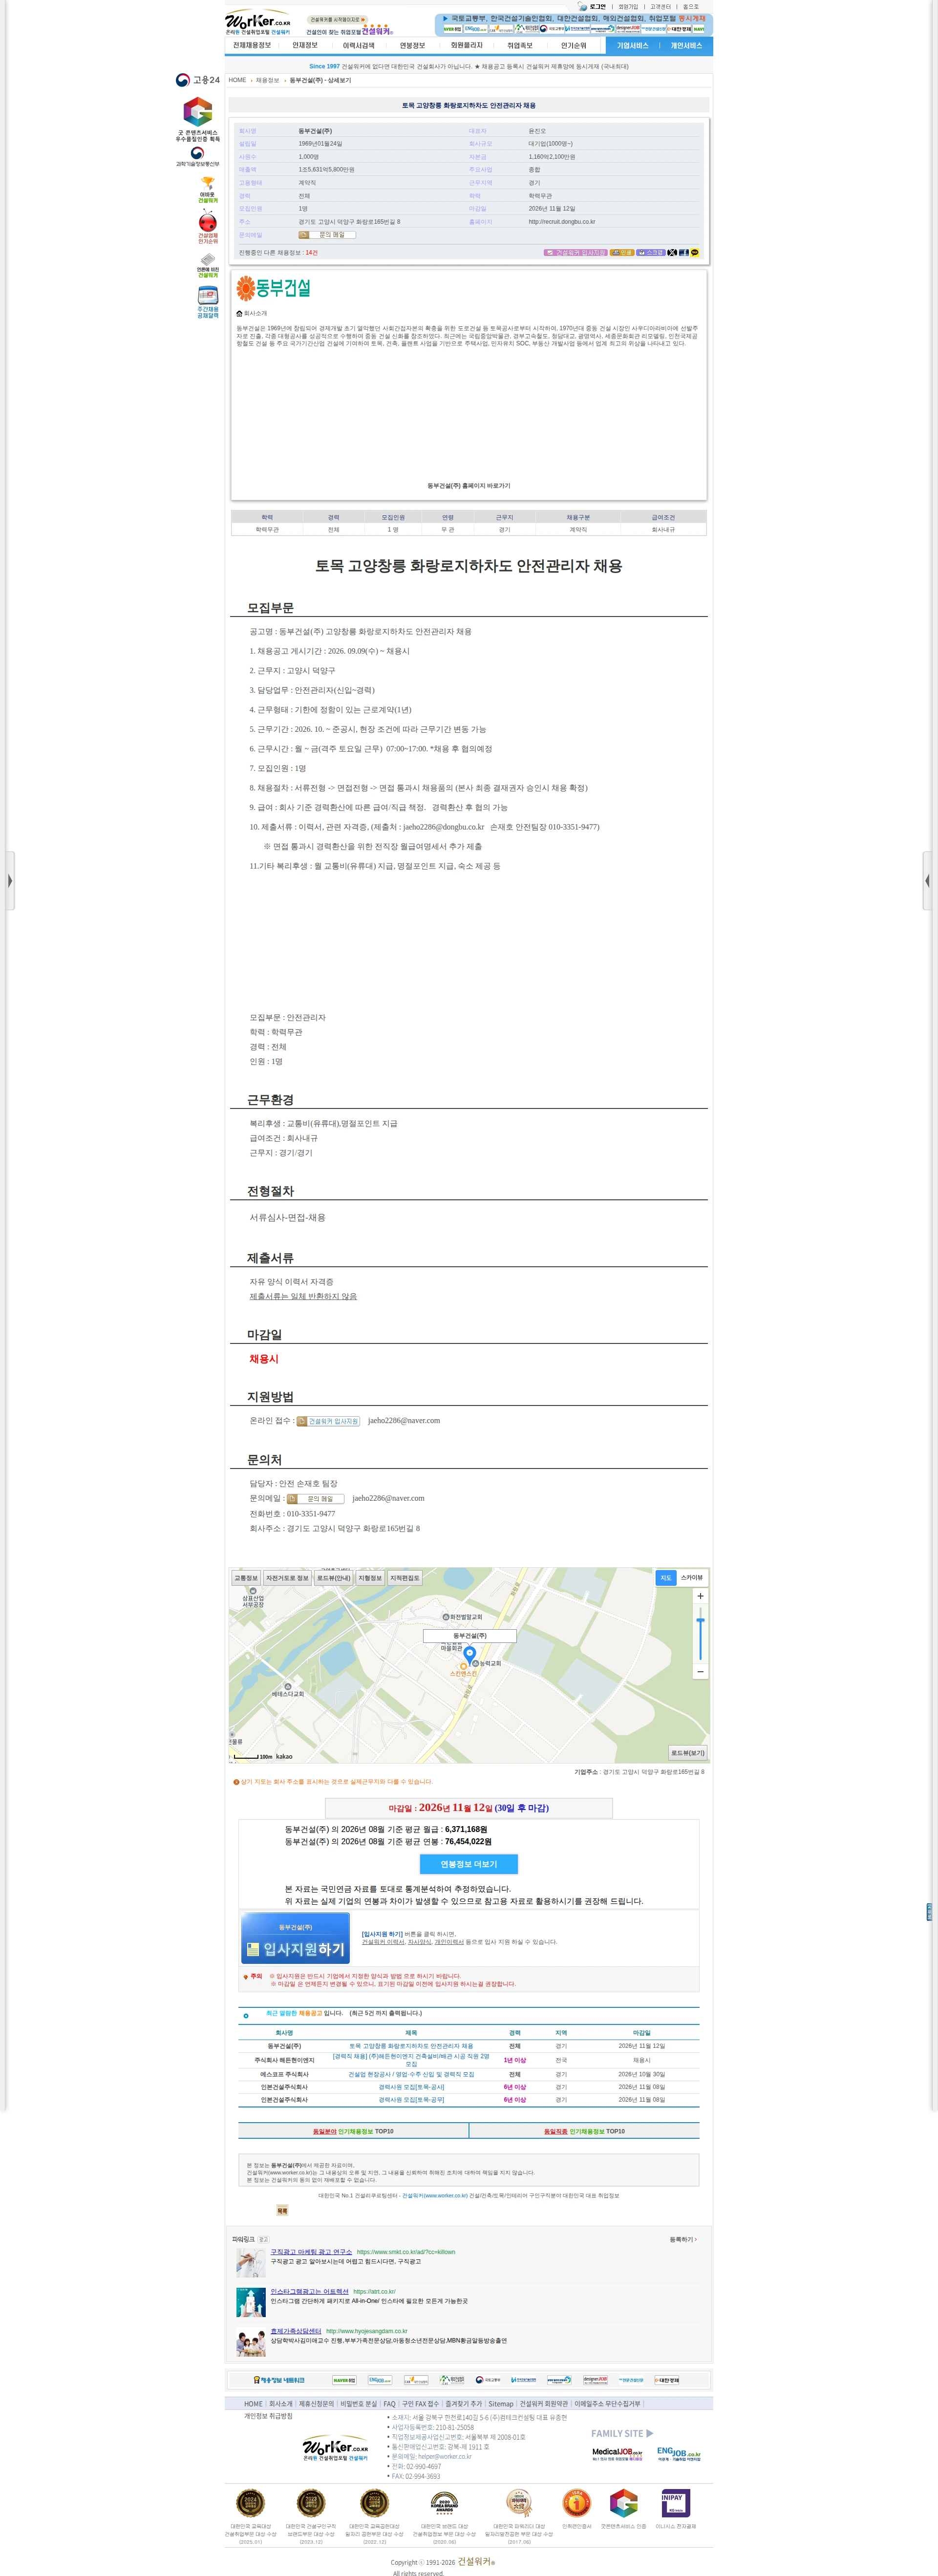Image resolution: width=938 pixels, height=2576 pixels.
Task: Toggle 자전거도로 정보 map overlay
Action: [x=287, y=1578]
